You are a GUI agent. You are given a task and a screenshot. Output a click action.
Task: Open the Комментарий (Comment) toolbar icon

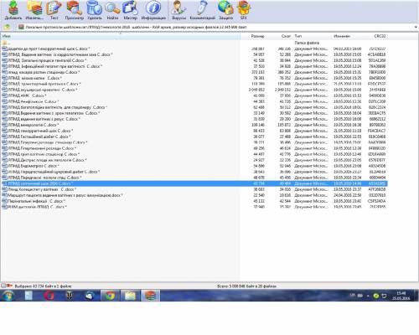(202, 10)
